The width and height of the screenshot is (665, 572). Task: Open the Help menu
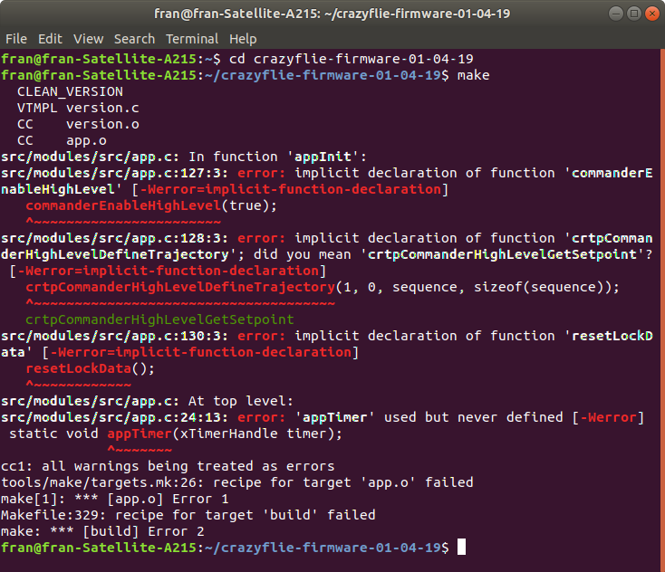[243, 39]
